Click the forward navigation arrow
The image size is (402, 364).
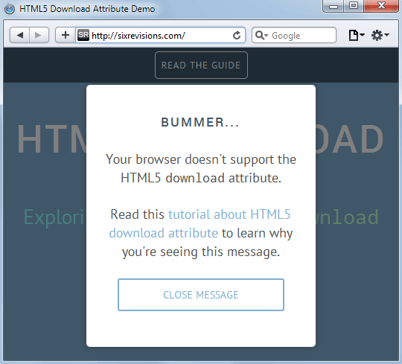[39, 35]
